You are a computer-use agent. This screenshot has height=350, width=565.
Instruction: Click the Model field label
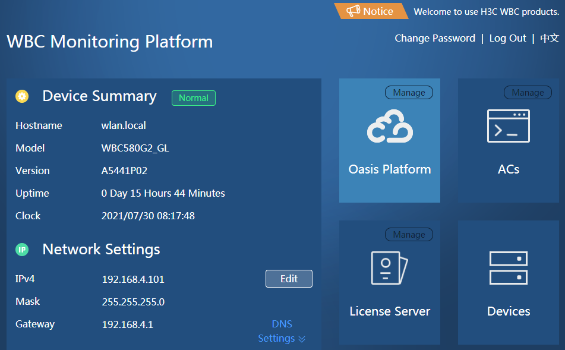30,148
